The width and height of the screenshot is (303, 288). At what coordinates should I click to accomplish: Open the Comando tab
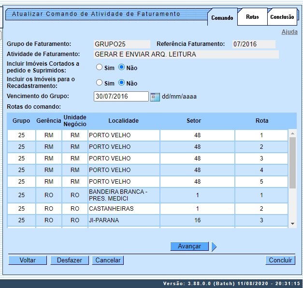coord(222,18)
